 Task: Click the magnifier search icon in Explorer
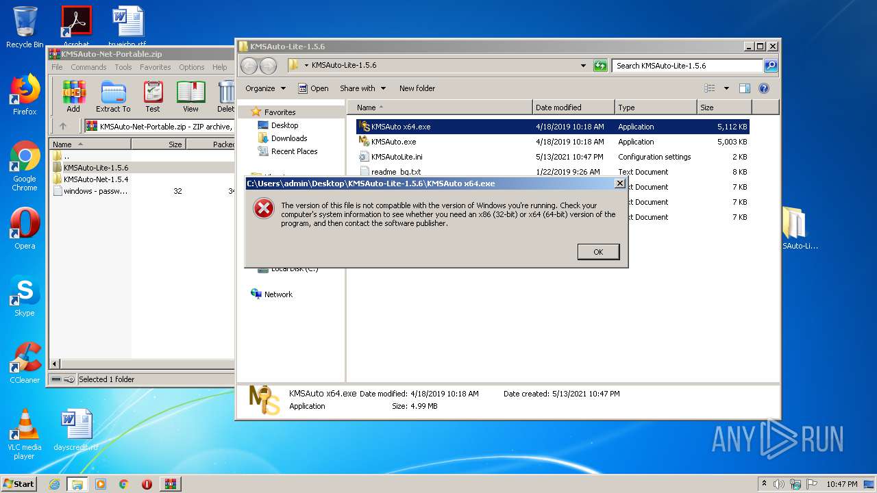click(x=771, y=66)
